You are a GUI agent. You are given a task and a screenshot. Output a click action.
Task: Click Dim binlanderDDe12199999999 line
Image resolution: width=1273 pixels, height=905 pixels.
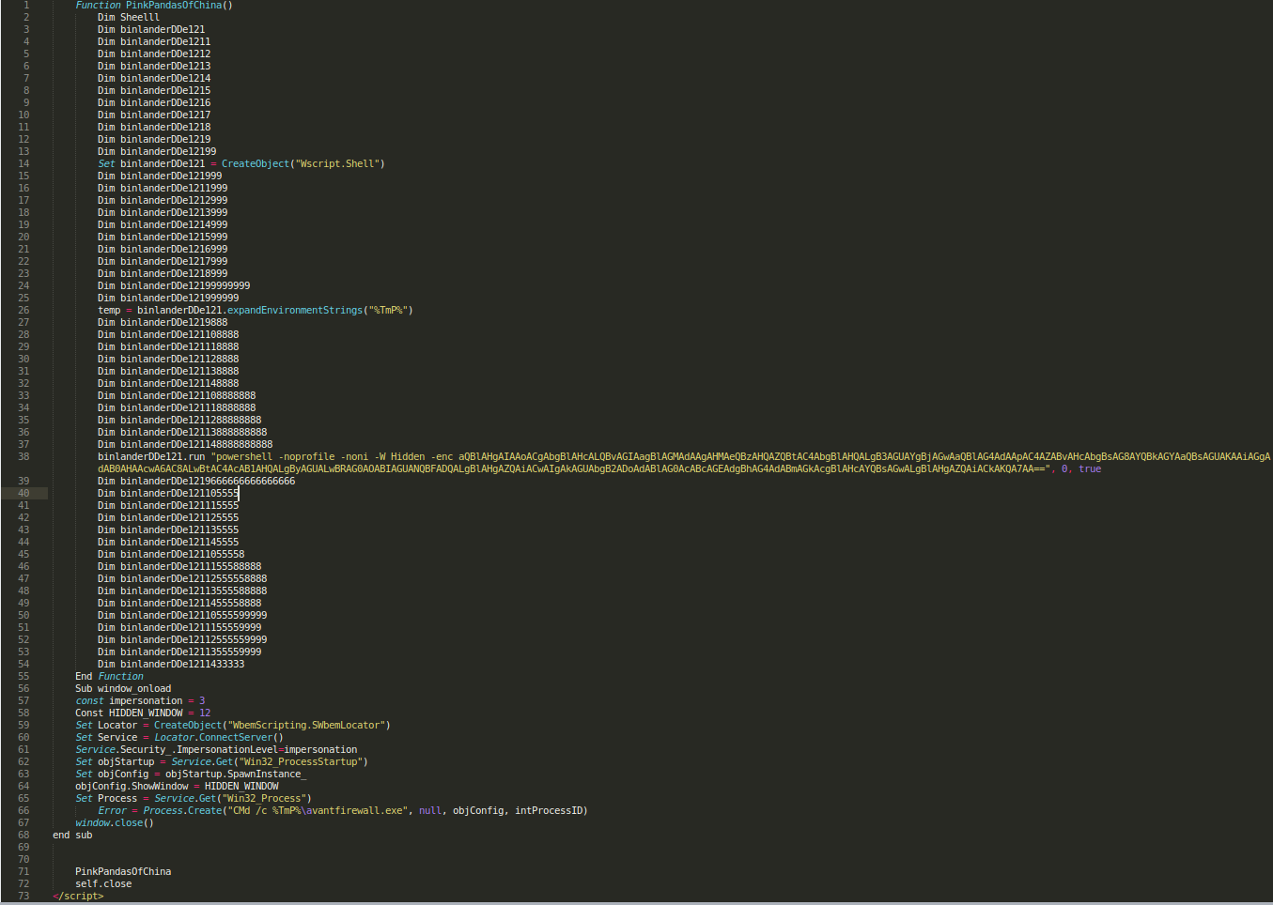pyautogui.click(x=174, y=285)
